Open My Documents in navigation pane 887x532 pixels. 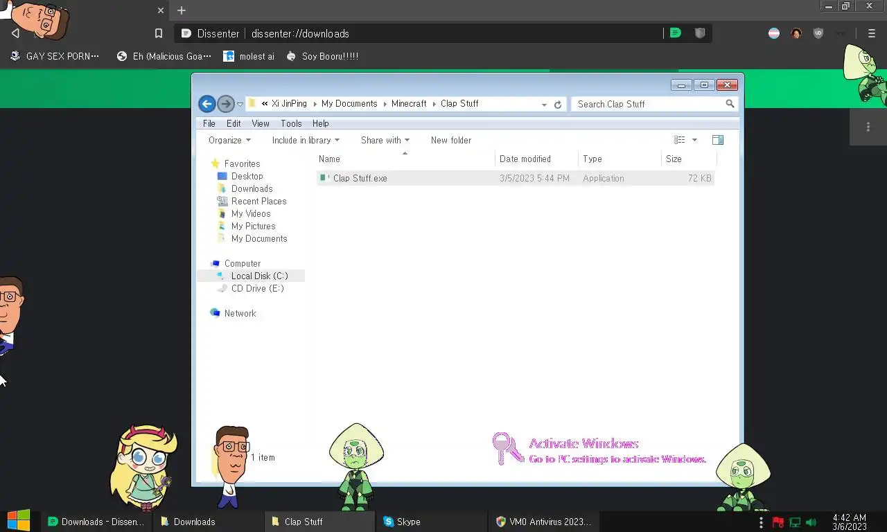coord(259,238)
